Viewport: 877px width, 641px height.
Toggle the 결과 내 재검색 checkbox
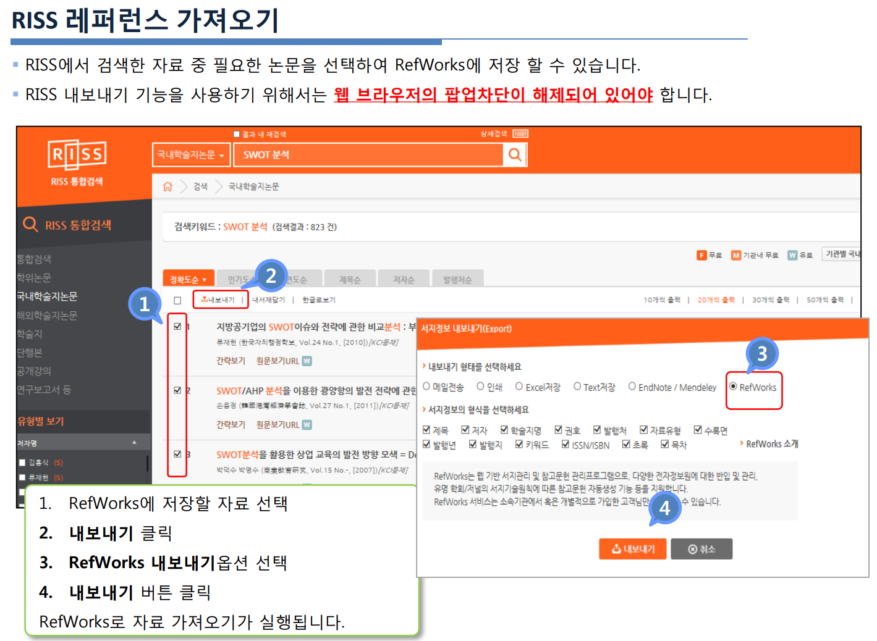click(236, 134)
